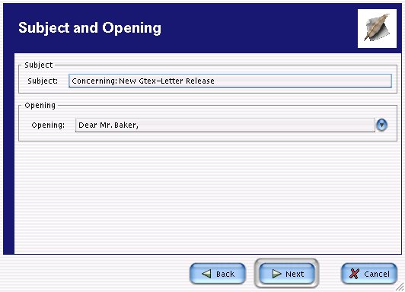This screenshot has width=405, height=292.
Task: Click the "Subject:" field label
Action: coord(43,81)
